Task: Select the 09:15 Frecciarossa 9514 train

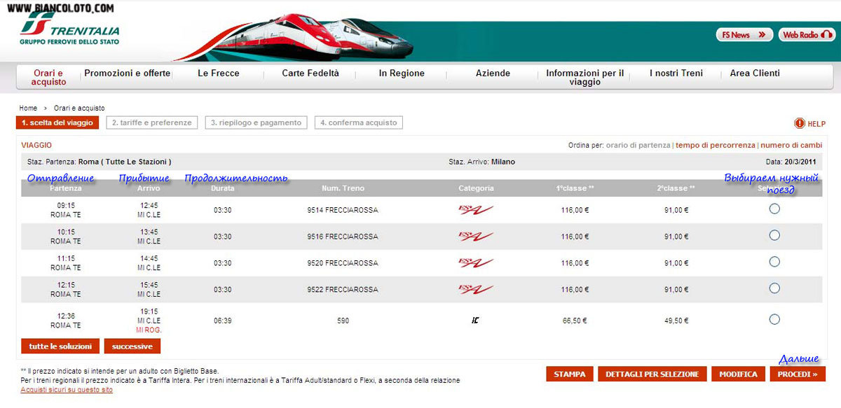Action: pyautogui.click(x=774, y=209)
